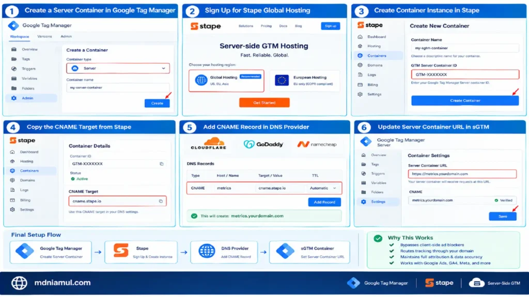The width and height of the screenshot is (529, 297).
Task: Click the Save button in Container Settings
Action: coord(503,217)
